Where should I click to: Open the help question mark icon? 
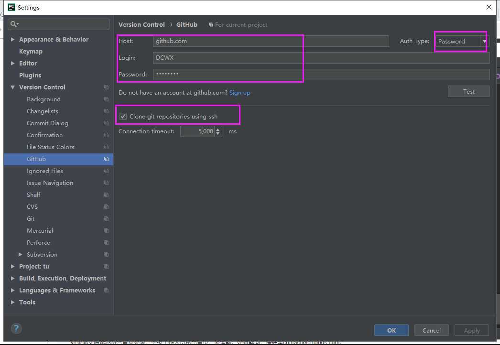point(16,328)
